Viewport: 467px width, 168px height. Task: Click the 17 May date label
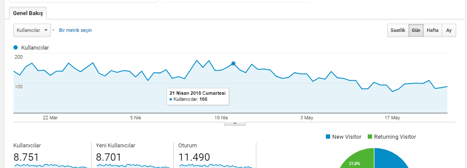392,118
